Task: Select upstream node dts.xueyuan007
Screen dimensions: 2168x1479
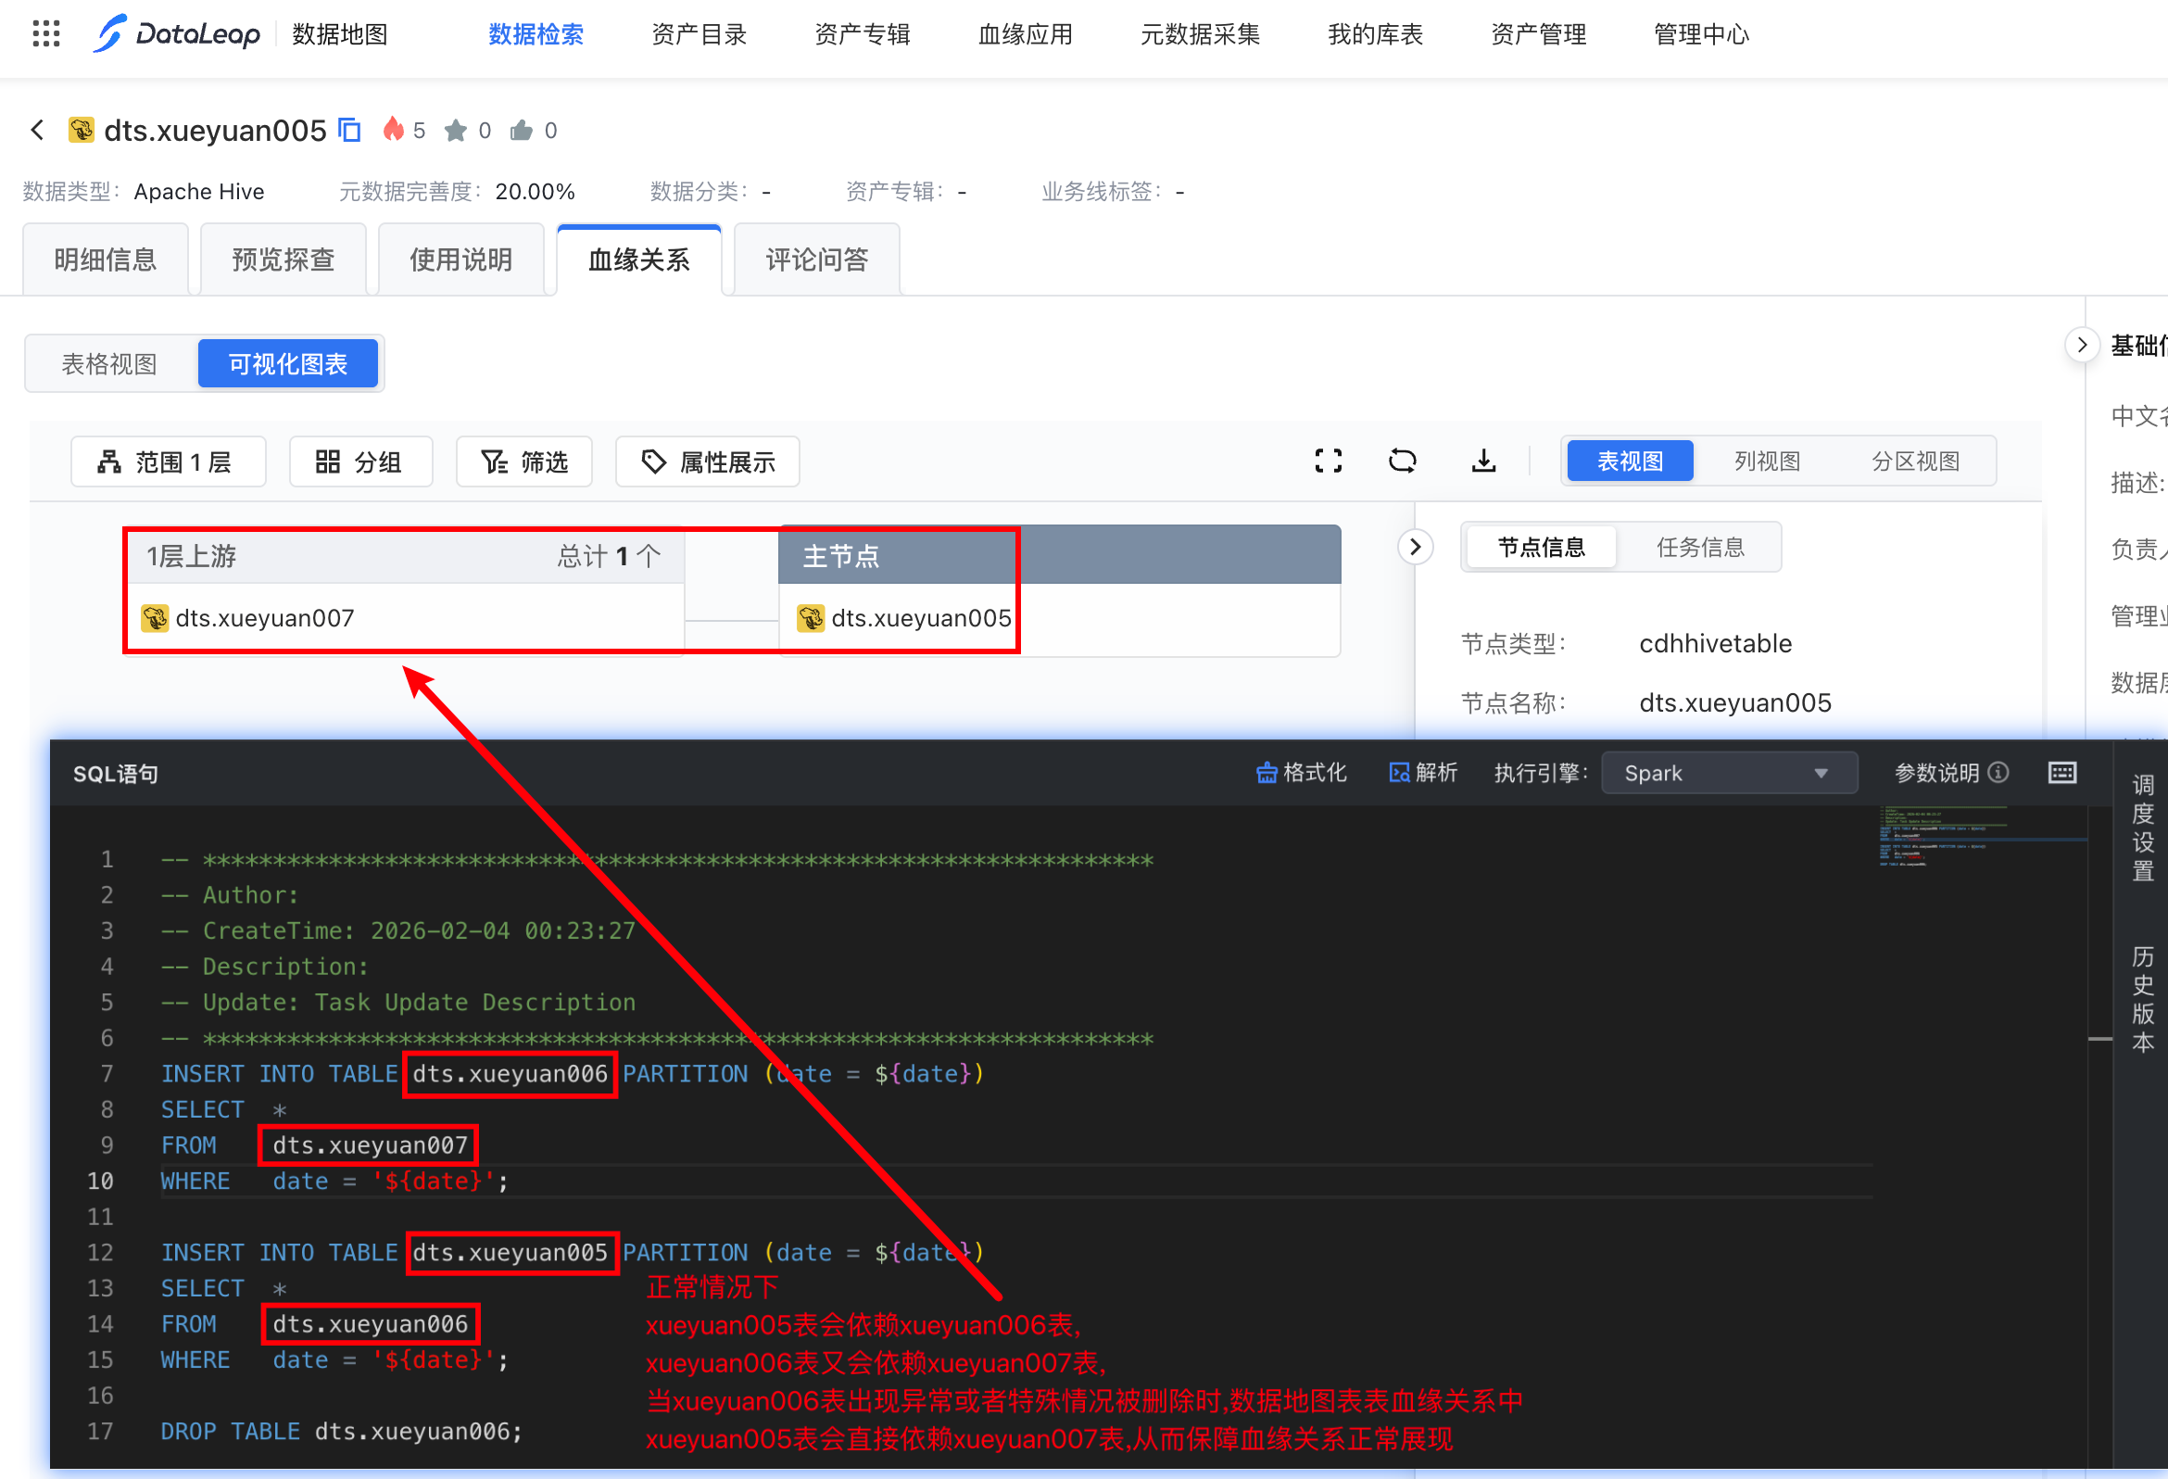Action: point(264,618)
